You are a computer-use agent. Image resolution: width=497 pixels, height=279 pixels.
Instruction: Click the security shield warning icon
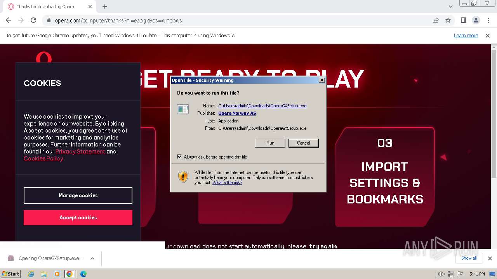(183, 177)
